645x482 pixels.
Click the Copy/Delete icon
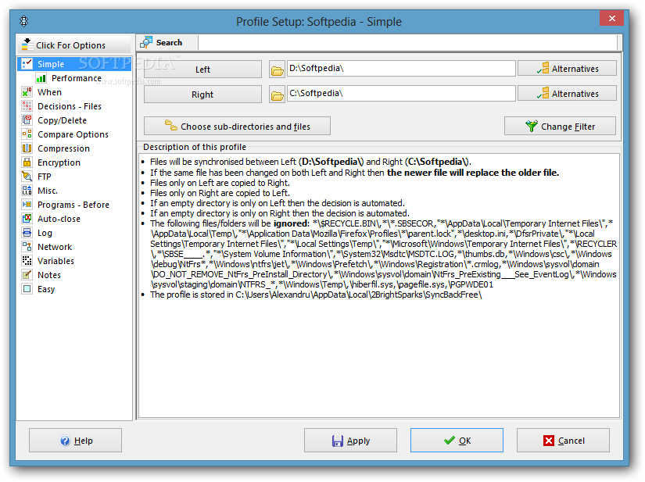point(27,120)
